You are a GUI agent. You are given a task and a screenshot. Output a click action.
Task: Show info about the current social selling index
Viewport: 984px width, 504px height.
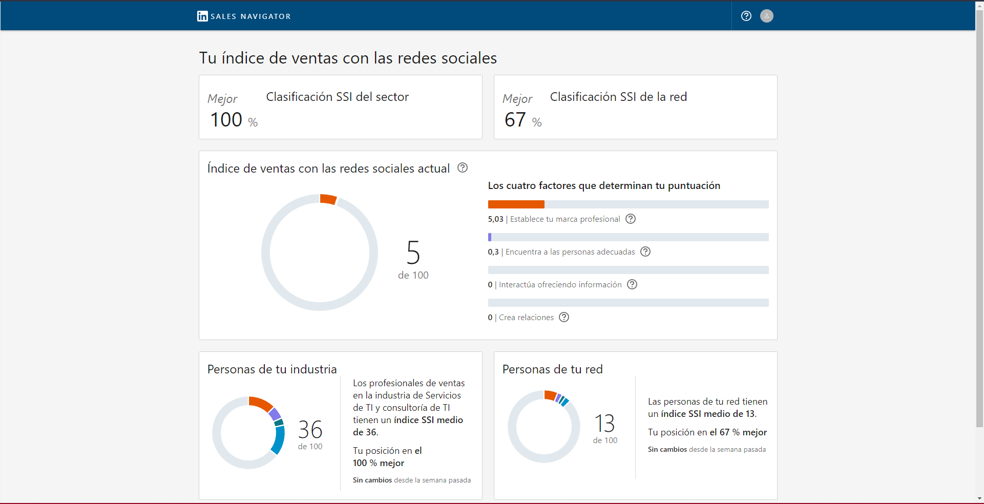pos(463,167)
